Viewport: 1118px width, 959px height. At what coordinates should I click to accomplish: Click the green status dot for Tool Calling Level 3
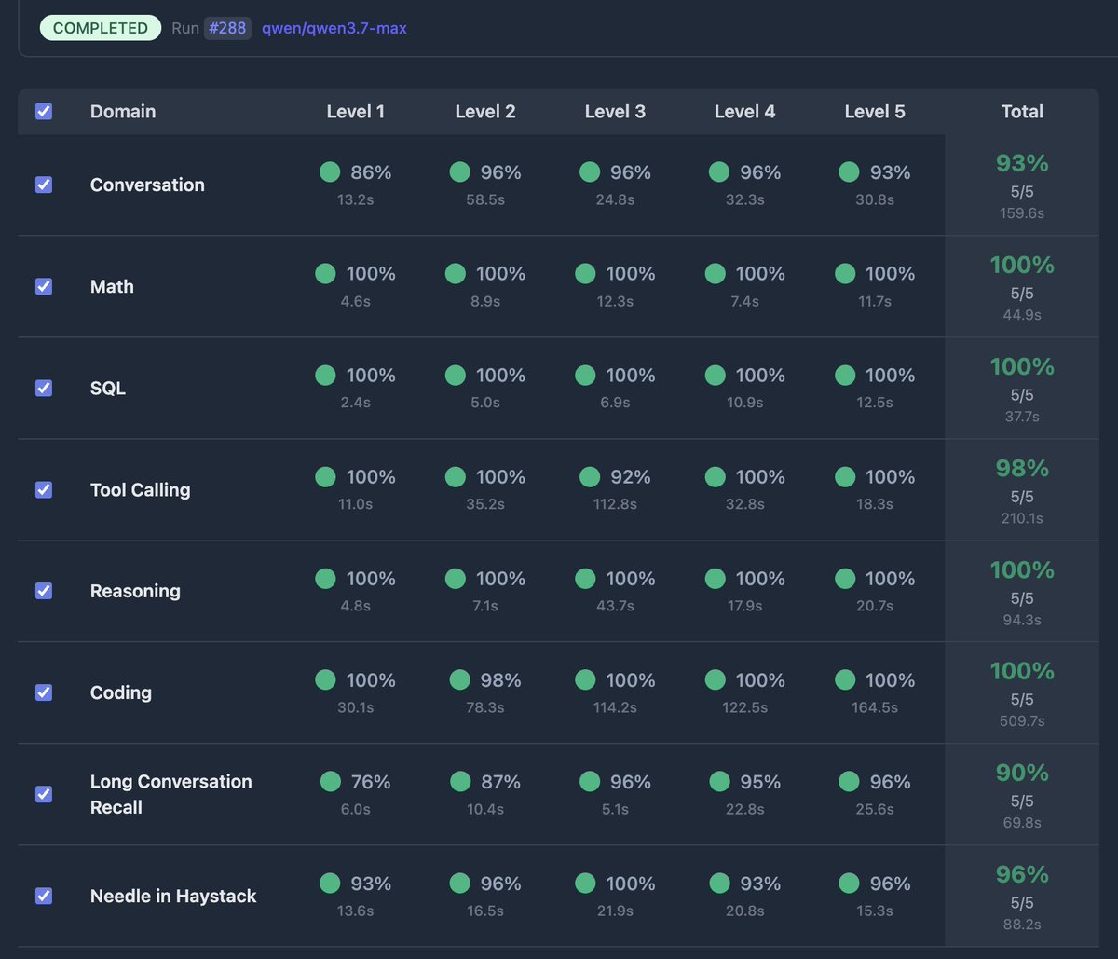pos(590,476)
